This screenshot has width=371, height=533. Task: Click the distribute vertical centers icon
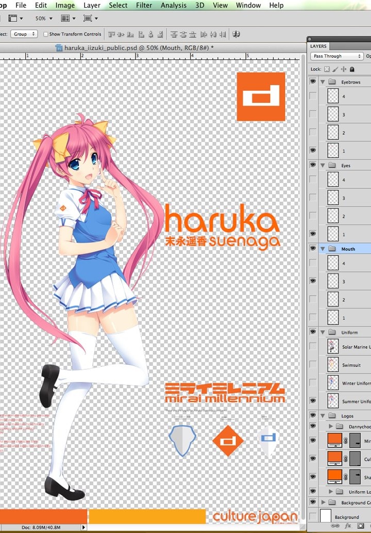tap(183, 35)
